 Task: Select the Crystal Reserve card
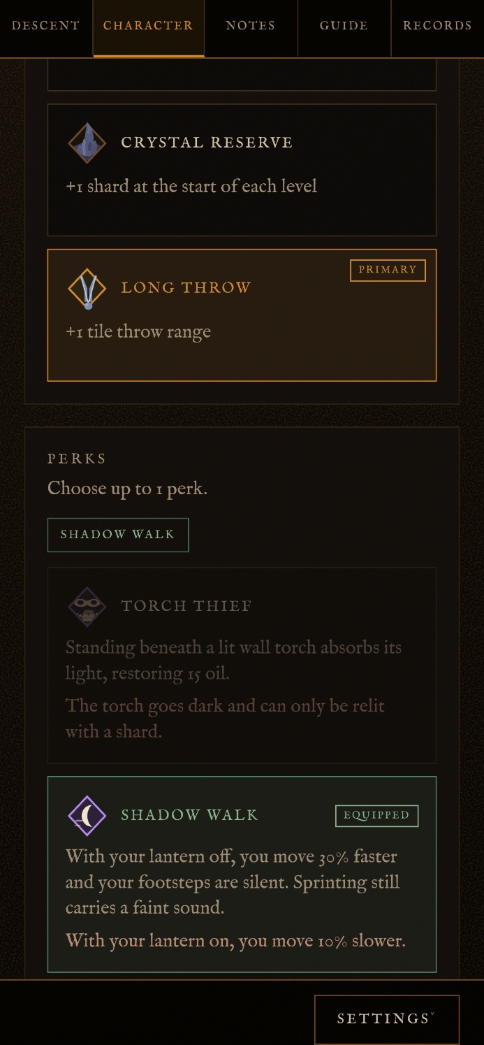(x=242, y=171)
